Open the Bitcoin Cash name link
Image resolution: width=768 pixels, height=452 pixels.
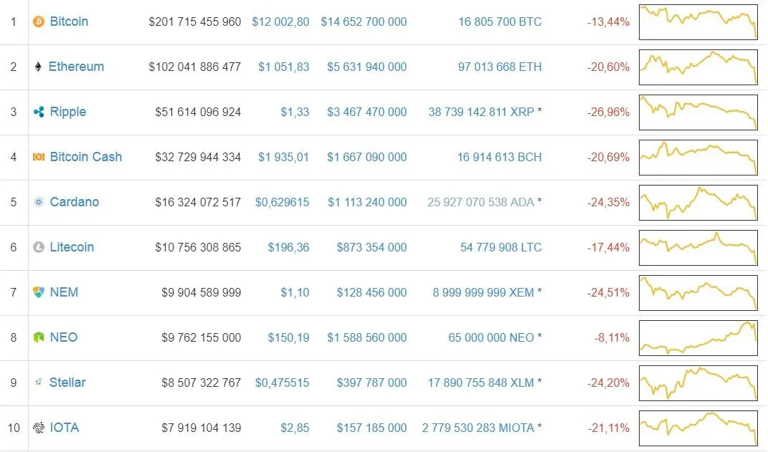click(85, 157)
